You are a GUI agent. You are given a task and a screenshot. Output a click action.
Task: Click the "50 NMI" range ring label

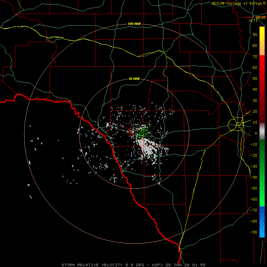[x=134, y=79]
